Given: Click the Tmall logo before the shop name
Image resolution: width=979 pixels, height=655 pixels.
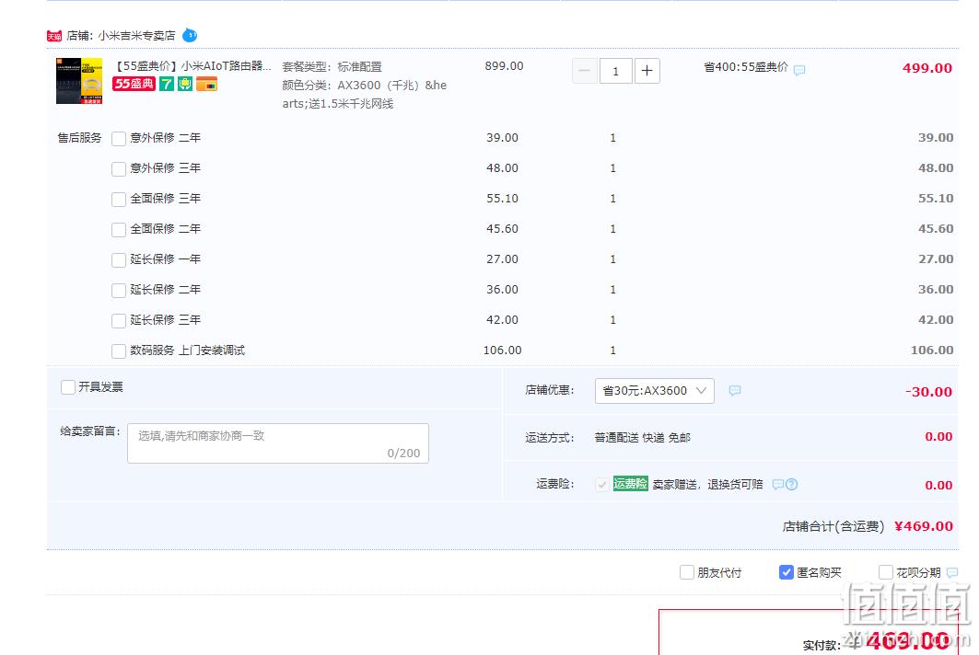Looking at the screenshot, I should point(54,36).
